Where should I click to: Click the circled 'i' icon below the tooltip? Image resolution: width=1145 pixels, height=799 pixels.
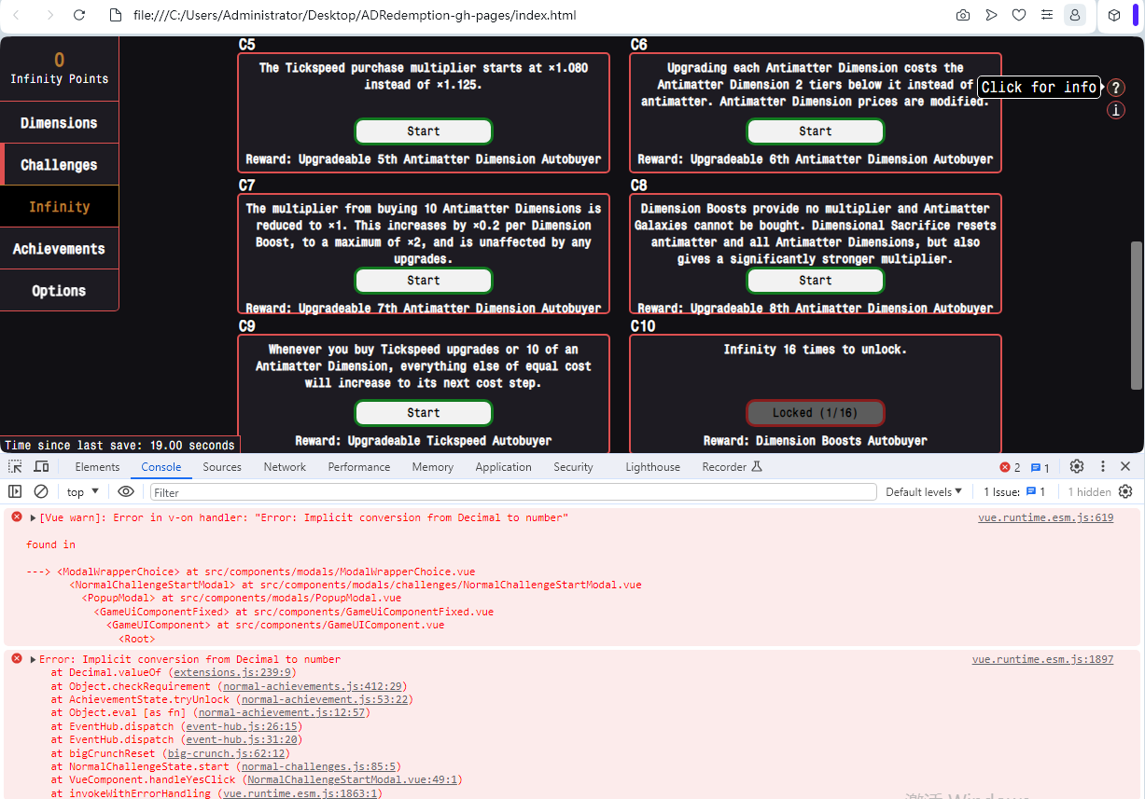pos(1116,109)
